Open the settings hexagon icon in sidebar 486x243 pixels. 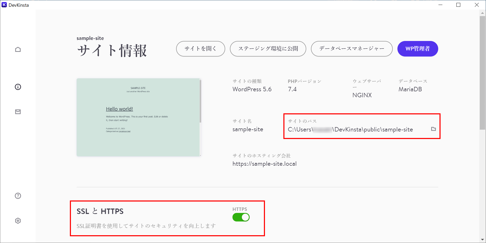pos(18,221)
